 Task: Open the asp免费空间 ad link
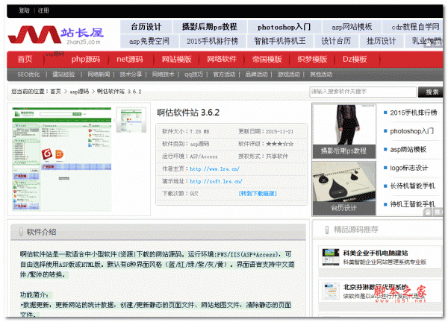pos(149,41)
